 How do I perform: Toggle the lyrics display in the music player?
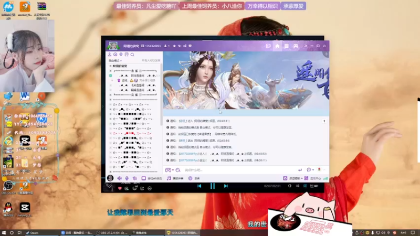[x=305, y=186]
